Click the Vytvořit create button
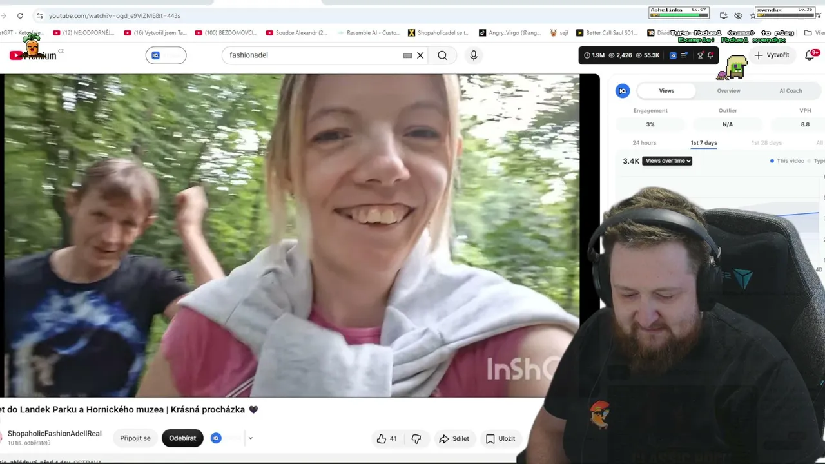This screenshot has height=464, width=825. [x=772, y=55]
